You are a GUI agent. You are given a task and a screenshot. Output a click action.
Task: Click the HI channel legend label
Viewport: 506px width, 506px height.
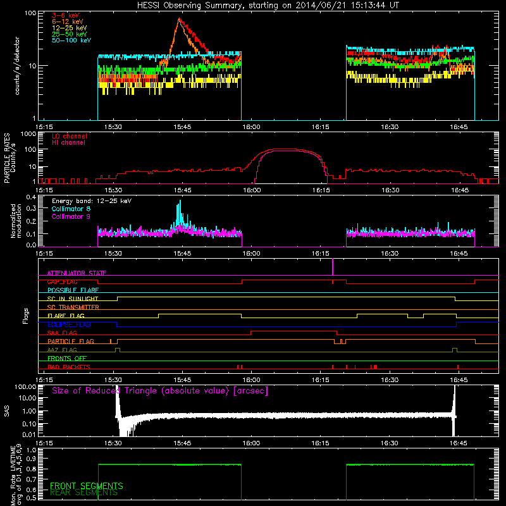(x=68, y=143)
